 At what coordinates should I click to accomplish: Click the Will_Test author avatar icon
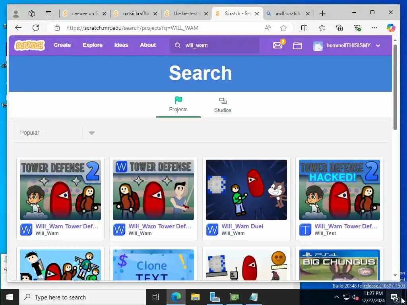tap(305, 230)
